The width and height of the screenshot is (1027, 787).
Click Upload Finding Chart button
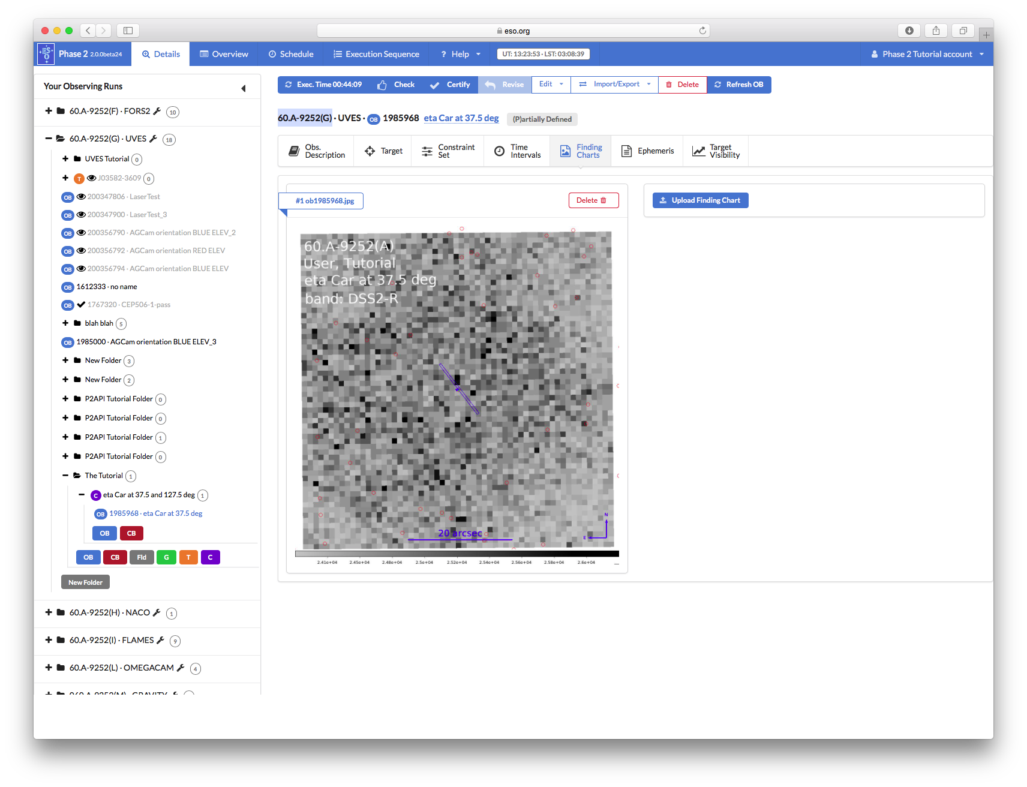pos(700,200)
